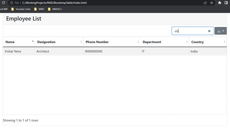Click the 'Showing 1 to 1 of 1 rows' text
Viewport: 230px width, 128px height.
click(x=20, y=120)
